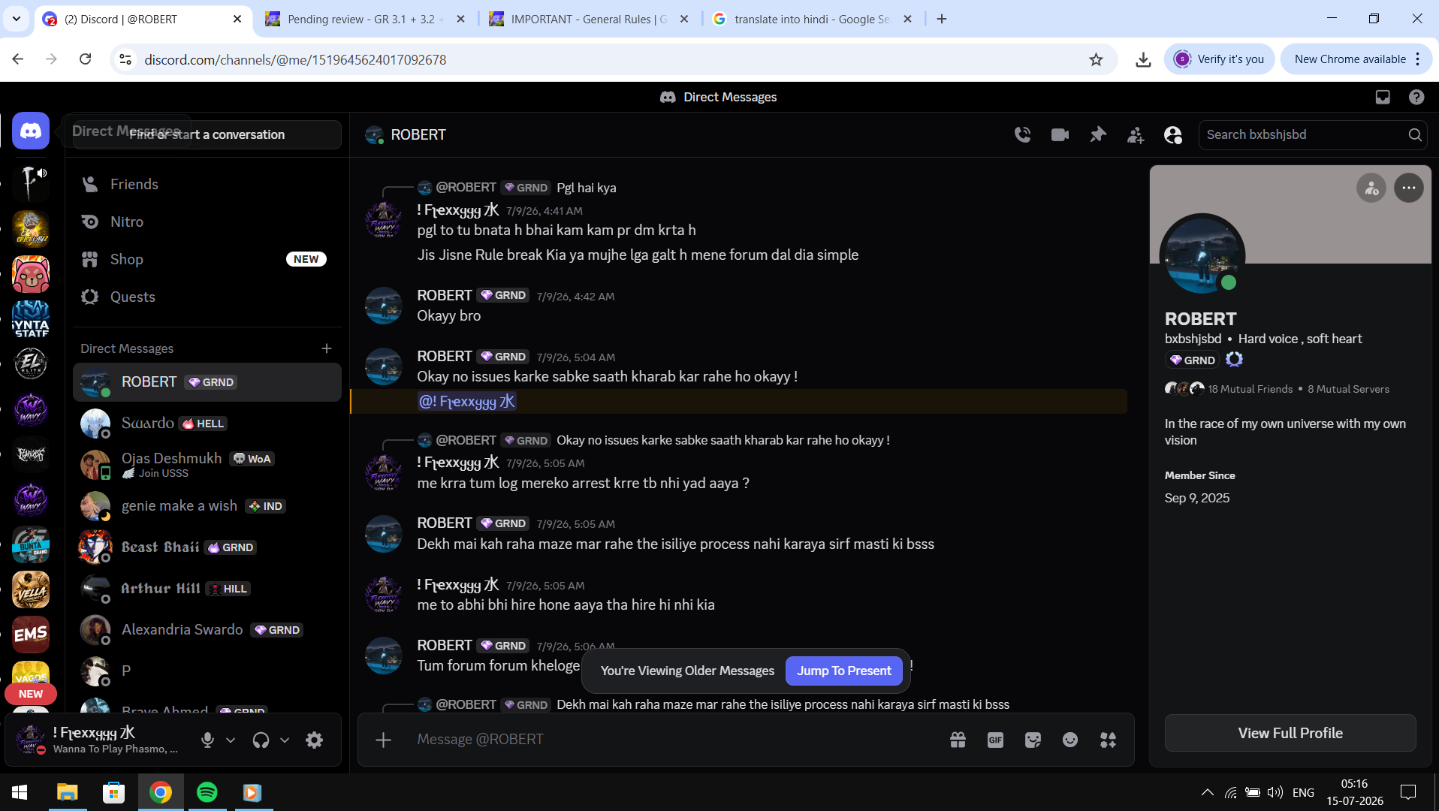The height and width of the screenshot is (811, 1439).
Task: Send a gift icon in message bar
Action: 958,740
